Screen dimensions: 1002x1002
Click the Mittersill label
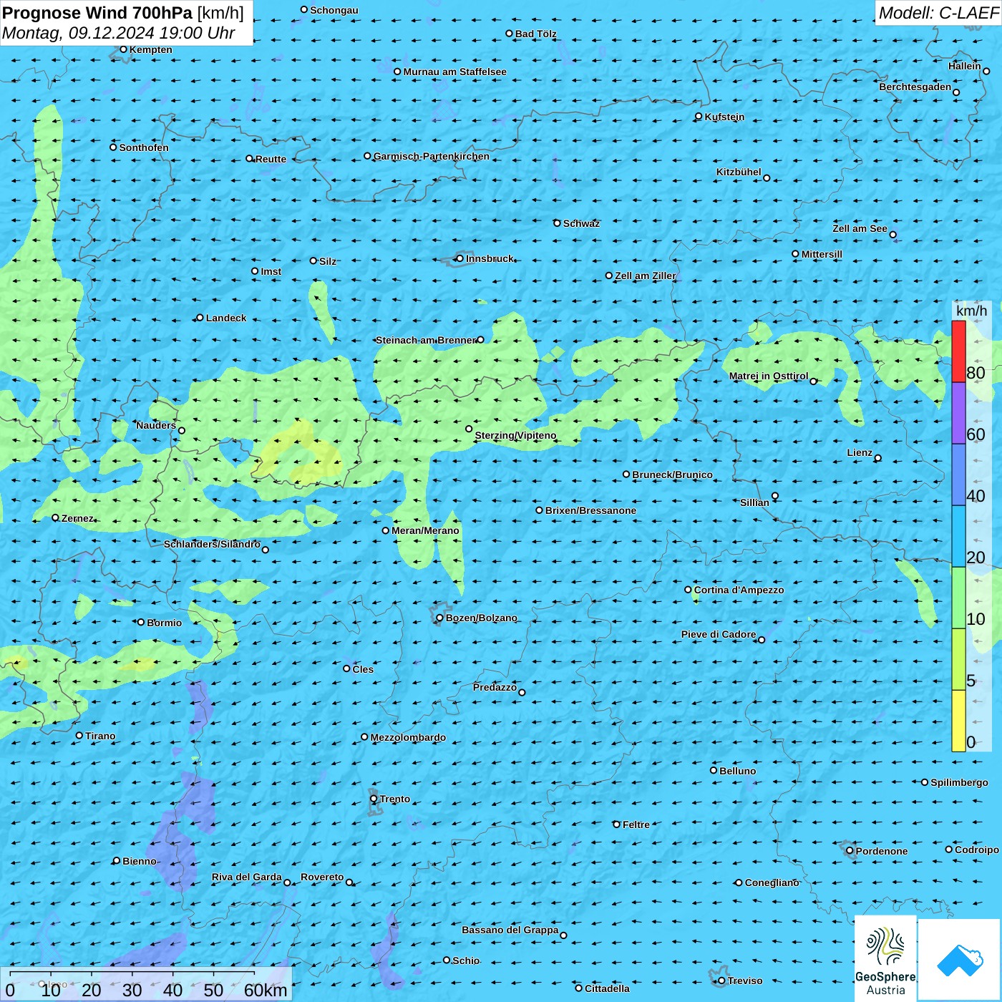point(822,254)
